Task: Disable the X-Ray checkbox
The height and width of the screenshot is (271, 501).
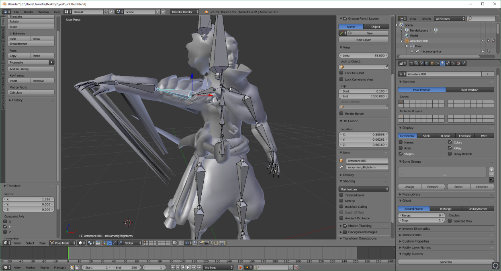Action: click(x=450, y=148)
